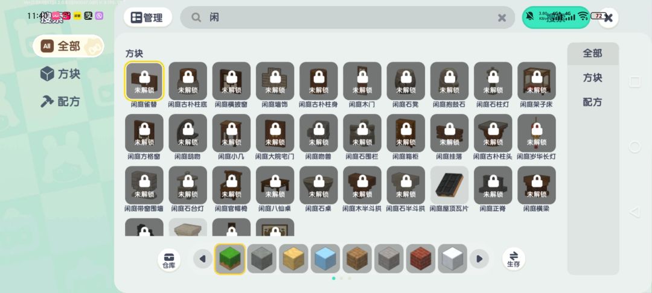The image size is (652, 293).
Task: Select the white block hotbar slot
Action: tap(452, 259)
